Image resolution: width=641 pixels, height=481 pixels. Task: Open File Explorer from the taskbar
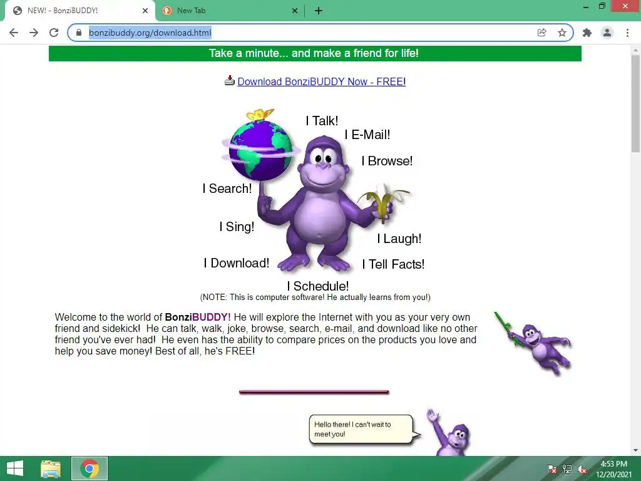(x=51, y=468)
